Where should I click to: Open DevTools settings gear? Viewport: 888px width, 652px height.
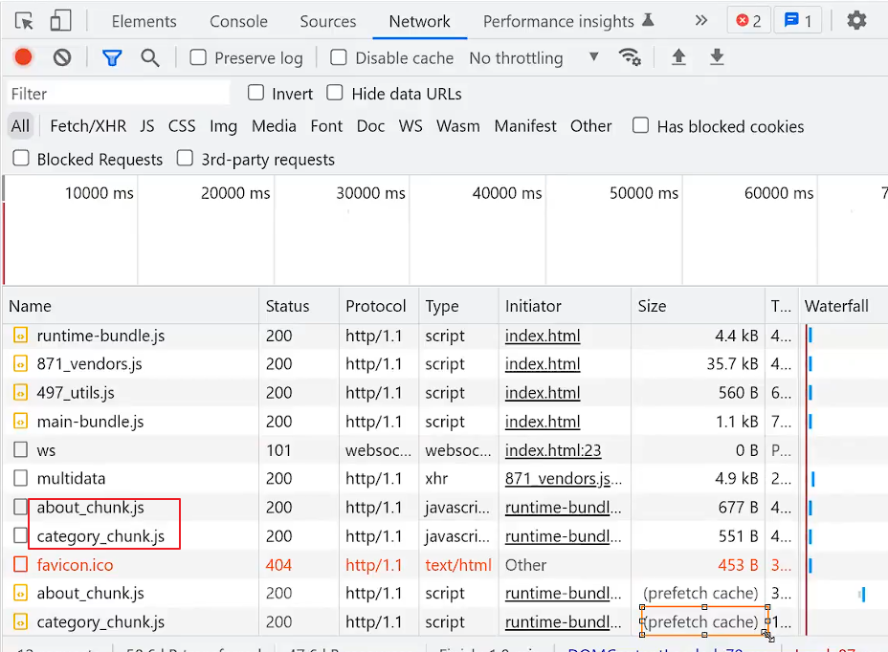(x=856, y=20)
